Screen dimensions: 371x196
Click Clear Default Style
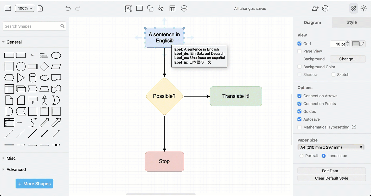click(331, 178)
